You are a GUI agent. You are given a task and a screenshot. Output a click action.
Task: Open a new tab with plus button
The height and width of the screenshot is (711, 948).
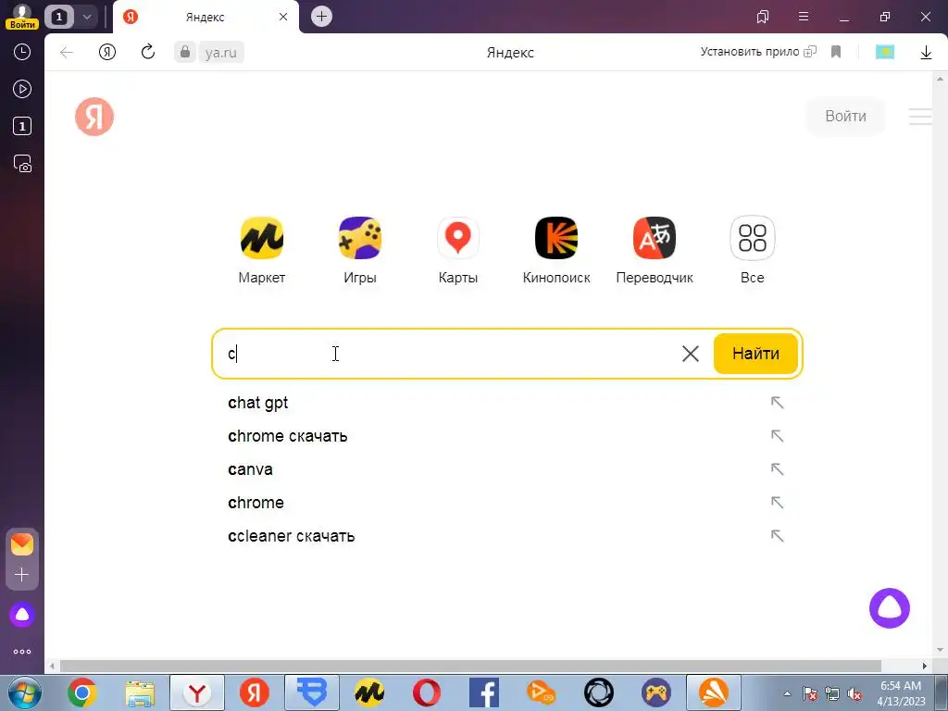(321, 17)
